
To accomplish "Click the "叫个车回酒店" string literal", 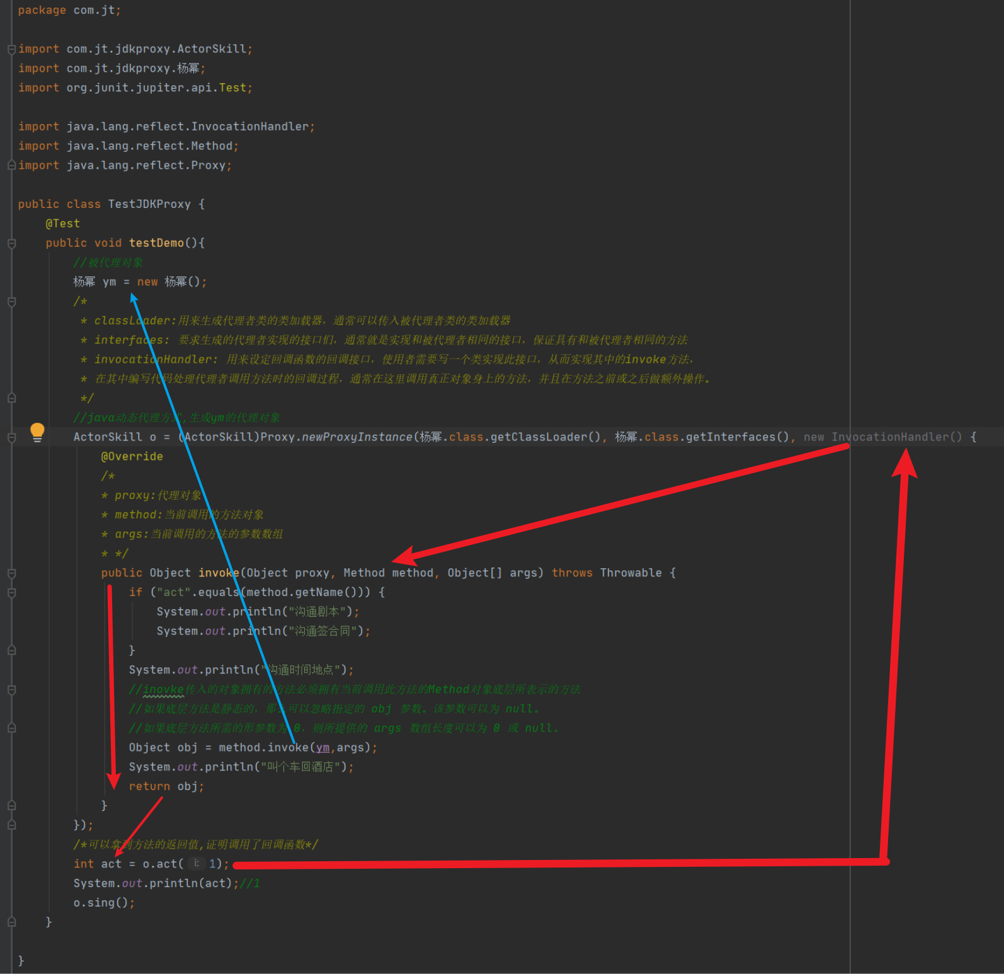I will [x=300, y=767].
